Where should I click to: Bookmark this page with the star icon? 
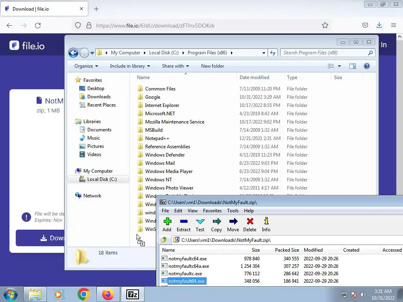(x=325, y=25)
